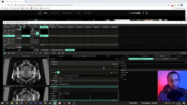Clear Layer 4 with its X button
Screen dimensions: 187x105
pyautogui.click(x=5, y=41)
